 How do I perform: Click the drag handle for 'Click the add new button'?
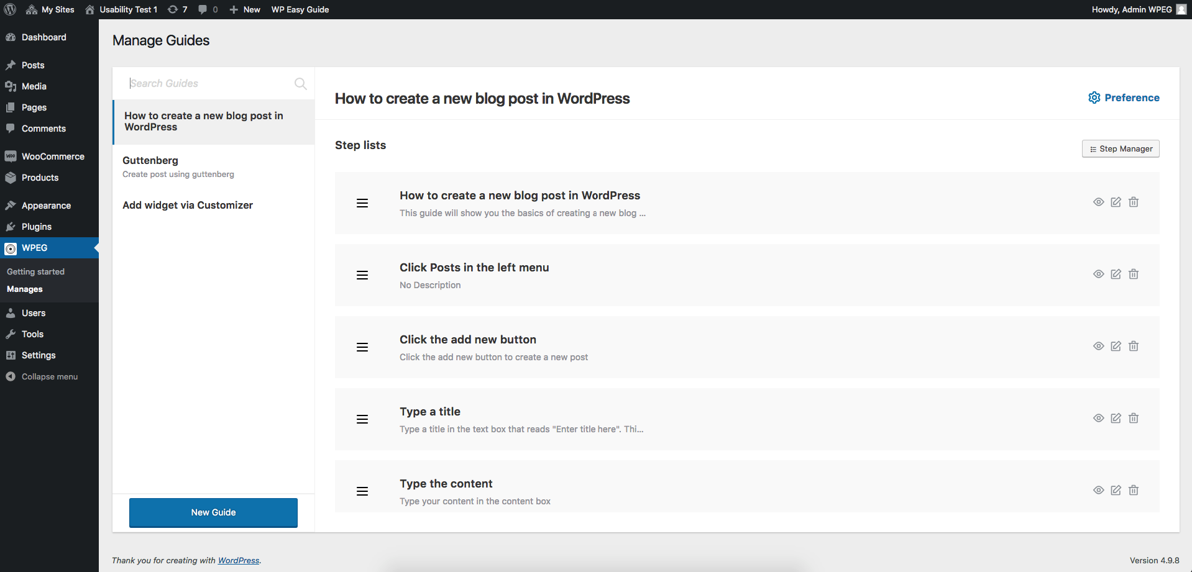click(x=362, y=347)
